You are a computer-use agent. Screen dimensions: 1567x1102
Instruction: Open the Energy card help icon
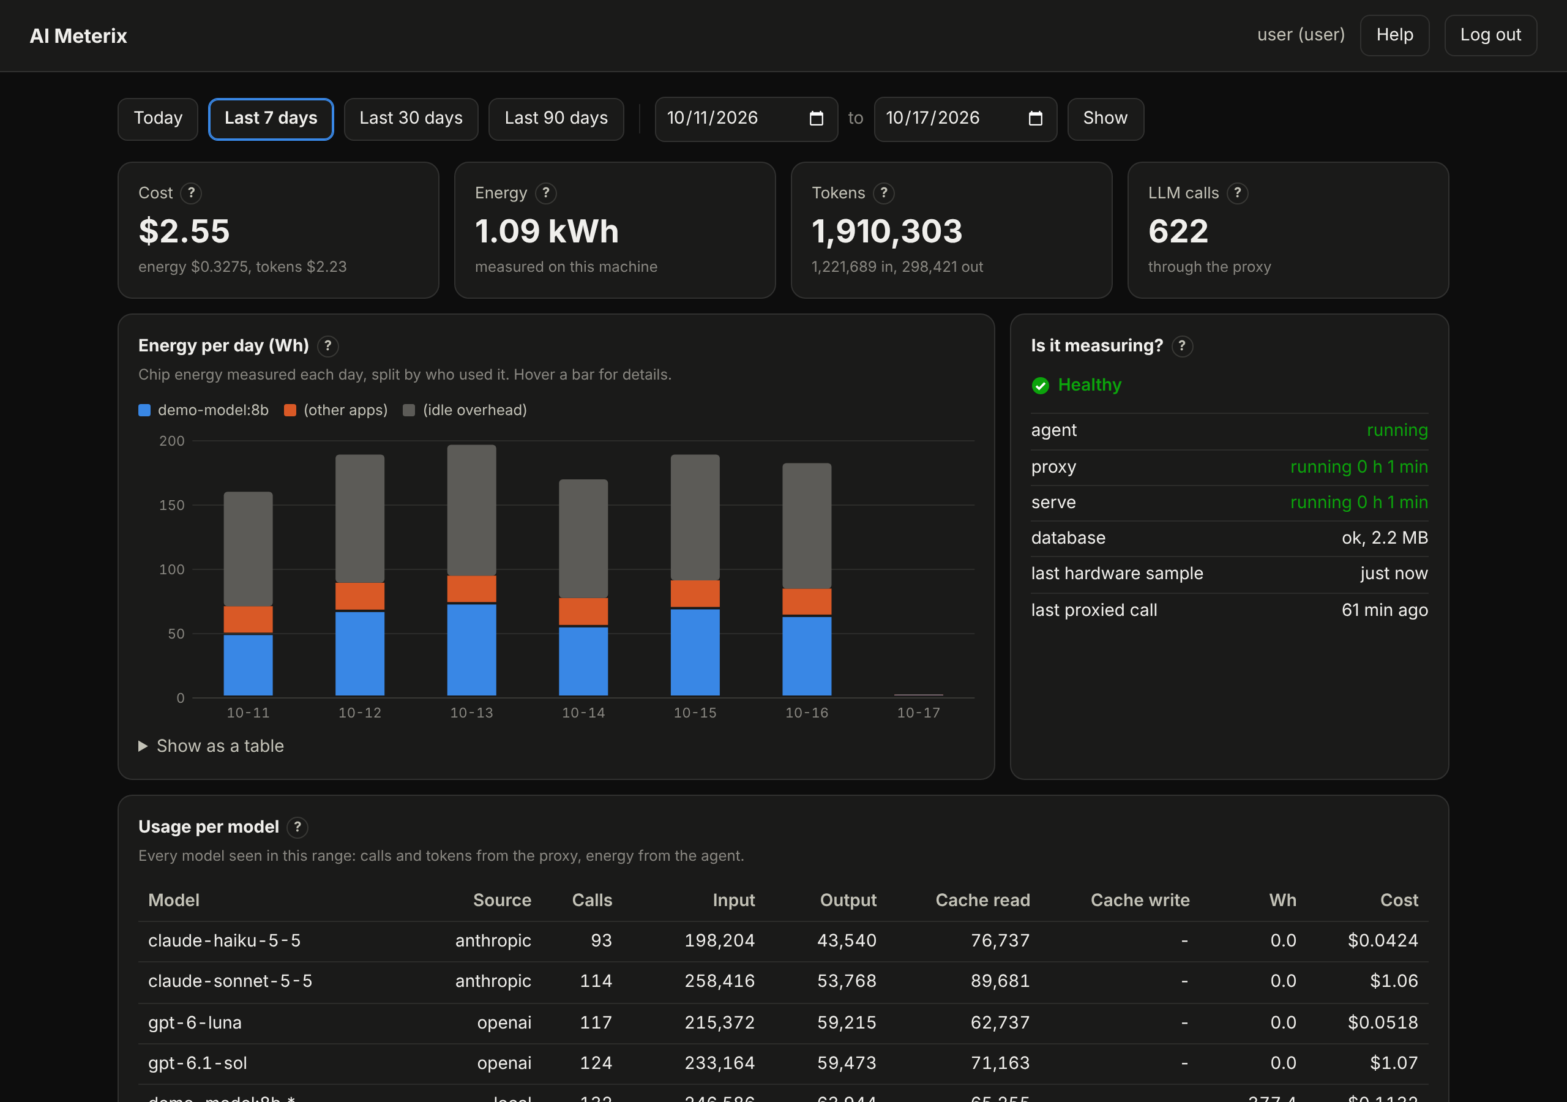tap(545, 193)
